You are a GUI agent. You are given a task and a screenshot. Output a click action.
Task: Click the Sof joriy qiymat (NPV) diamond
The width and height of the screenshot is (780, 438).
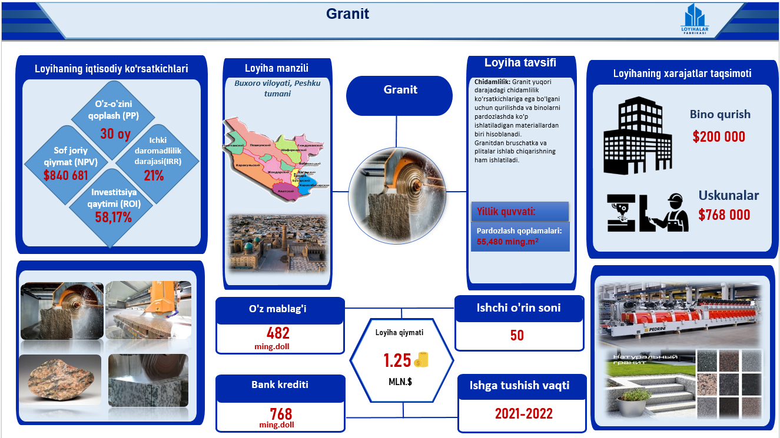click(x=71, y=162)
